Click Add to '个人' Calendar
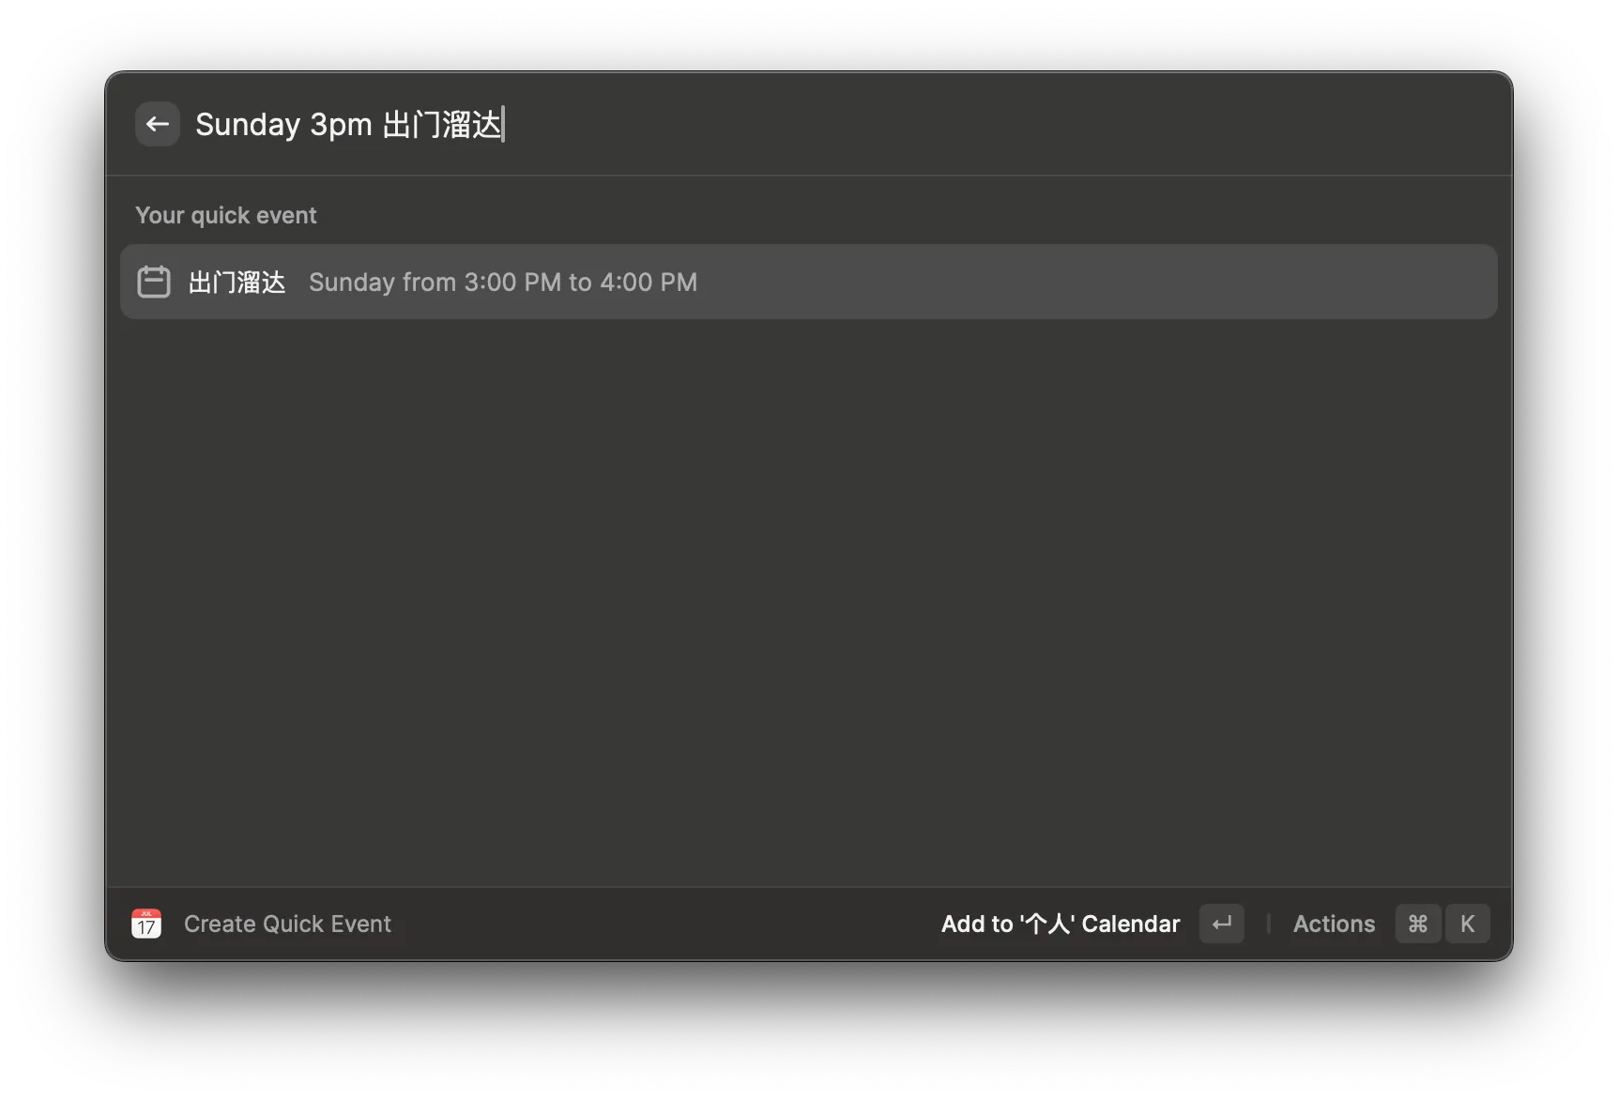The image size is (1618, 1100). [x=1060, y=924]
